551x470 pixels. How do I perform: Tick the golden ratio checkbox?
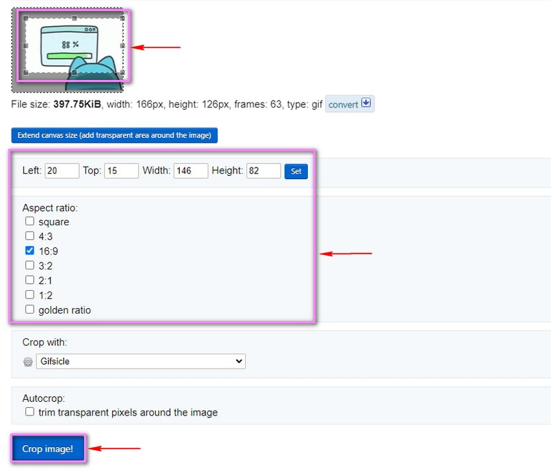(30, 310)
